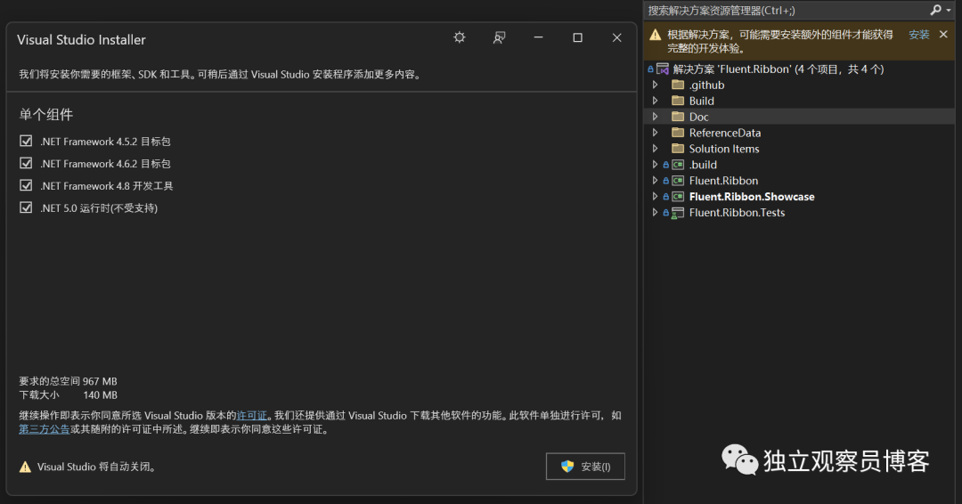Open Visual Studio Installer settings gear
Viewport: 962px width, 504px height.
(459, 38)
